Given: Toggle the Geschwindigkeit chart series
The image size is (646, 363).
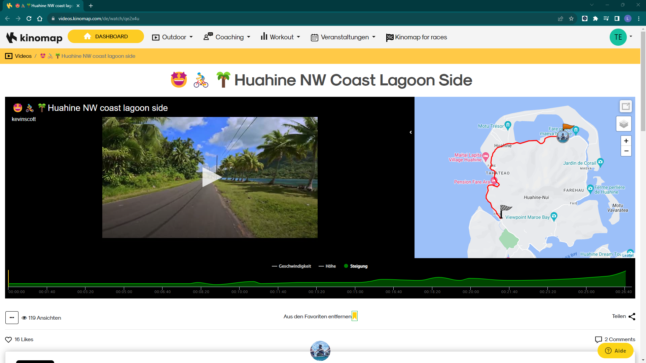Looking at the screenshot, I should [x=291, y=266].
